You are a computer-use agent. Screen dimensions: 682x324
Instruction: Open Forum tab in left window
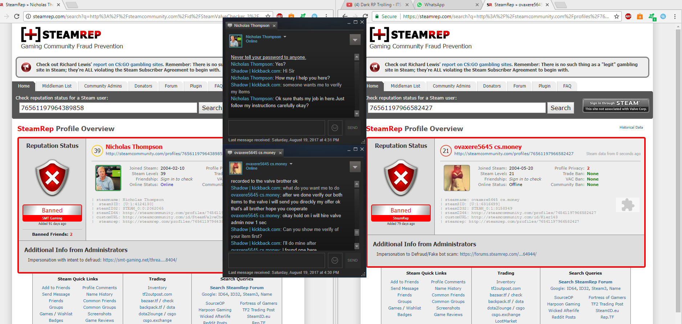point(171,86)
